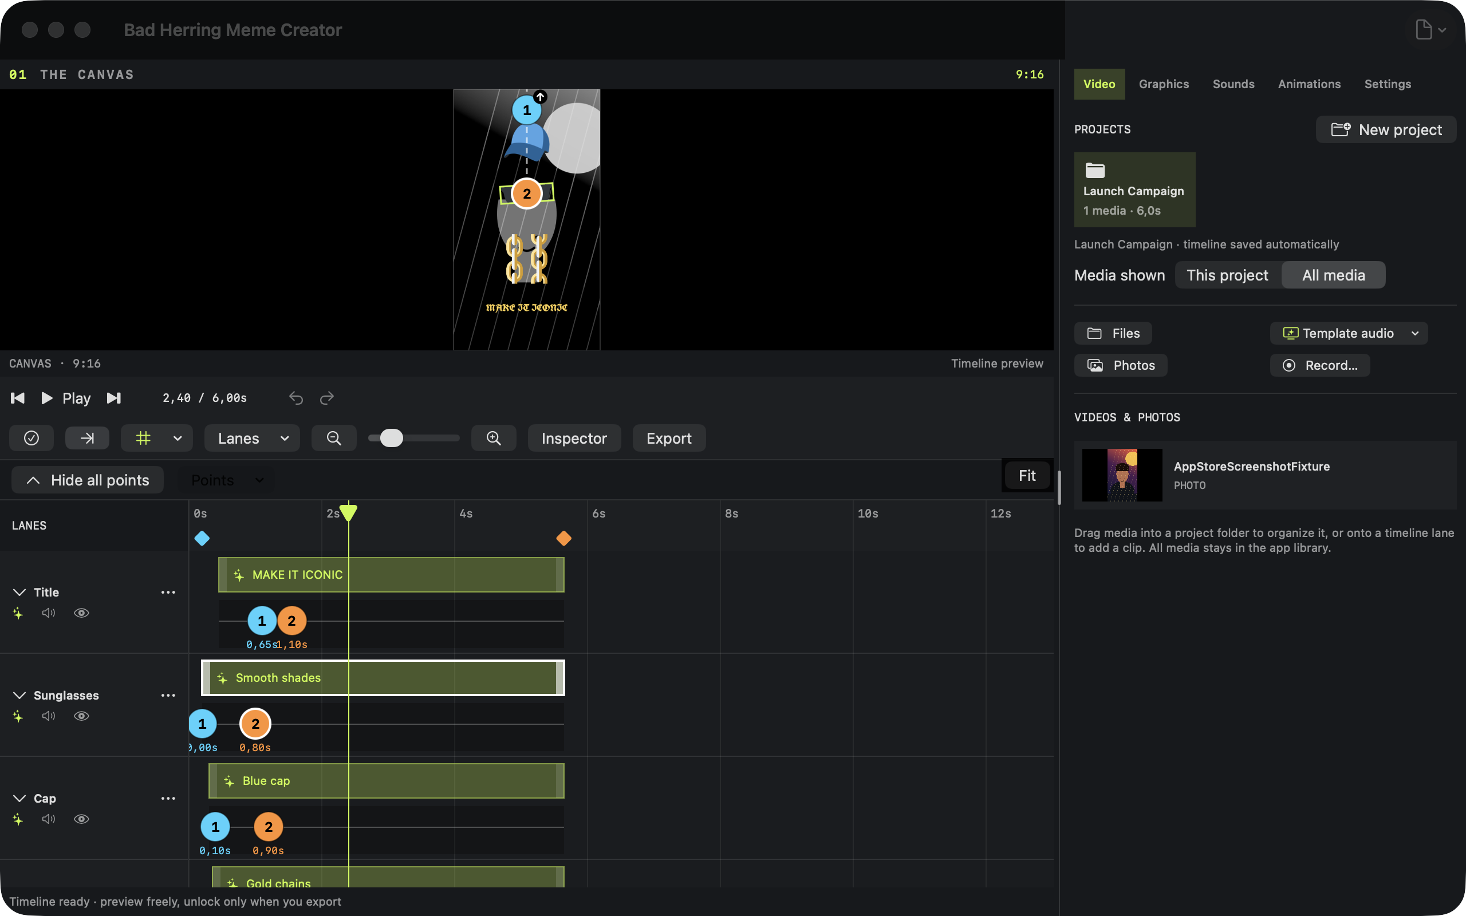Zoom out the timeline with magnifier minus
This screenshot has height=916, width=1466.
pyautogui.click(x=334, y=438)
